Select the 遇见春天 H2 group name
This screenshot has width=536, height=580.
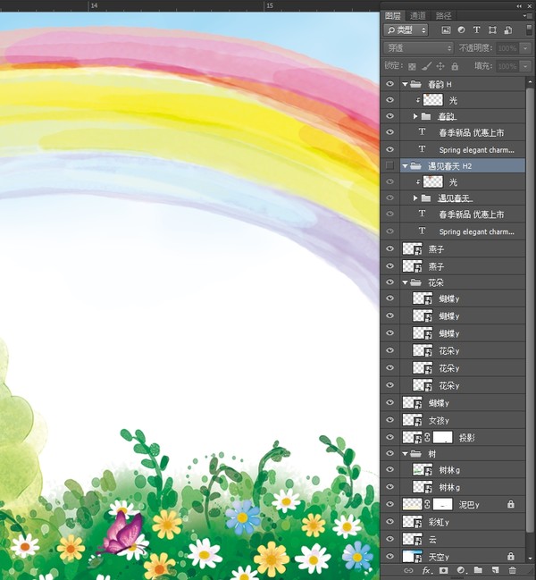click(450, 166)
